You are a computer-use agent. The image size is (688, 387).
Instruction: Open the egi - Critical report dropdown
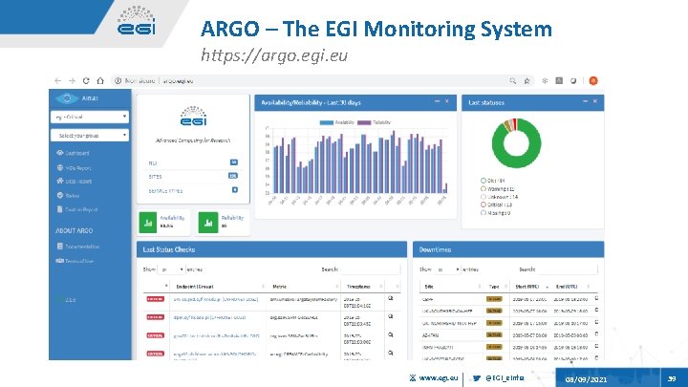coord(90,118)
